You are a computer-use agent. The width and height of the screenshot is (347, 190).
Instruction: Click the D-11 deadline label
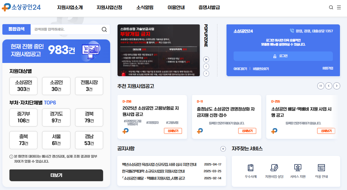[x=200, y=101]
